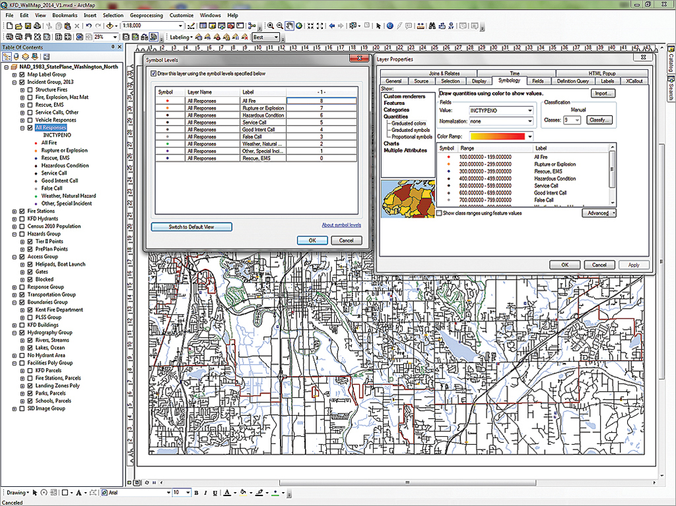676x506 pixels.
Task: Open the Geoprocessing menu
Action: tap(145, 15)
